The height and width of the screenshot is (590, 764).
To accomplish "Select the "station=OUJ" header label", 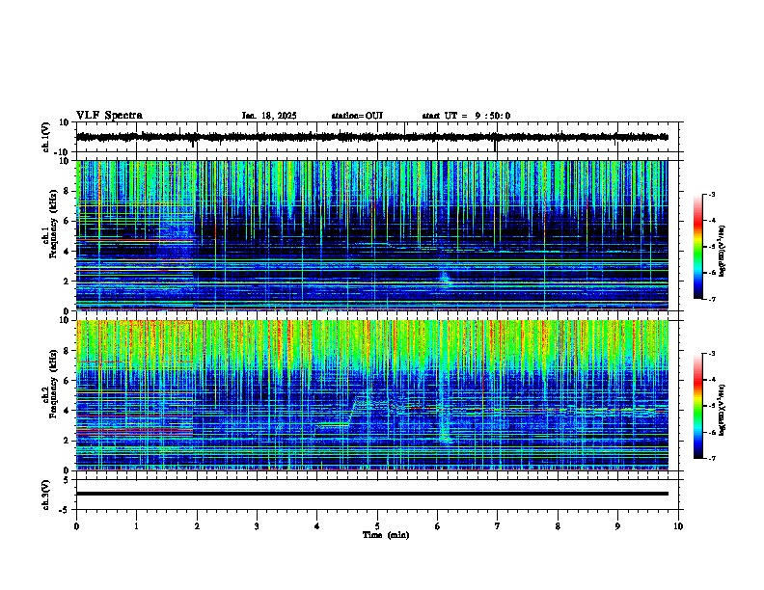I will (x=357, y=116).
